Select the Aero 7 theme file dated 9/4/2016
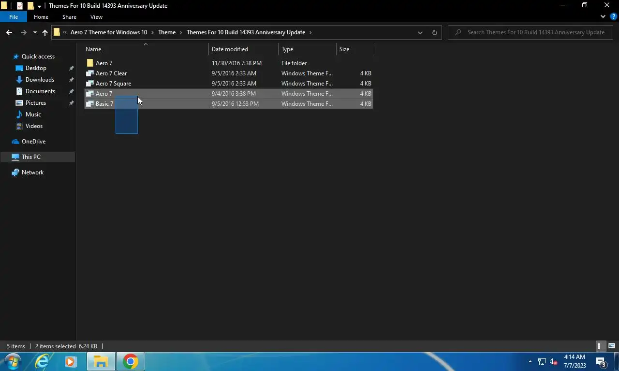 pos(228,94)
